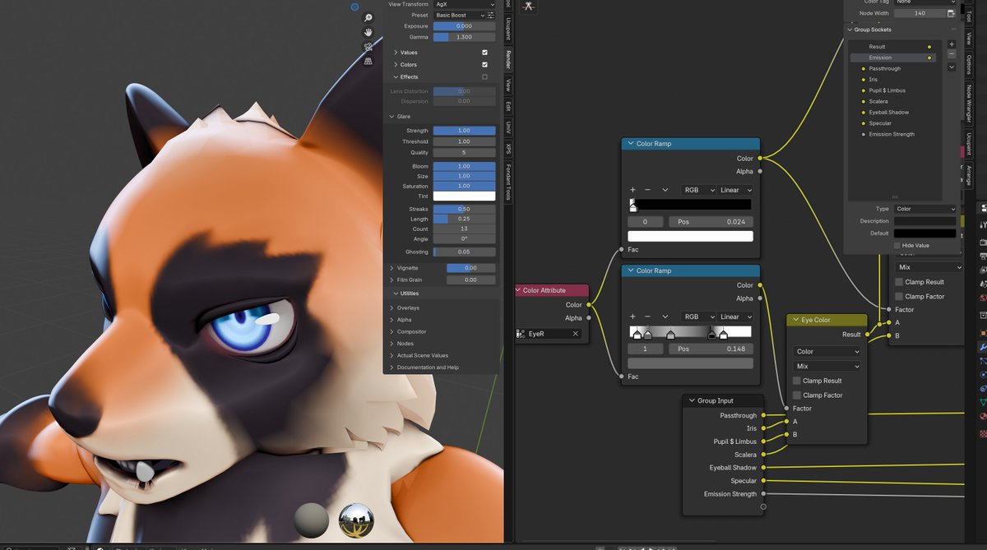Open the Node Wrangler sidebar tab
The image size is (987, 550).
[969, 104]
